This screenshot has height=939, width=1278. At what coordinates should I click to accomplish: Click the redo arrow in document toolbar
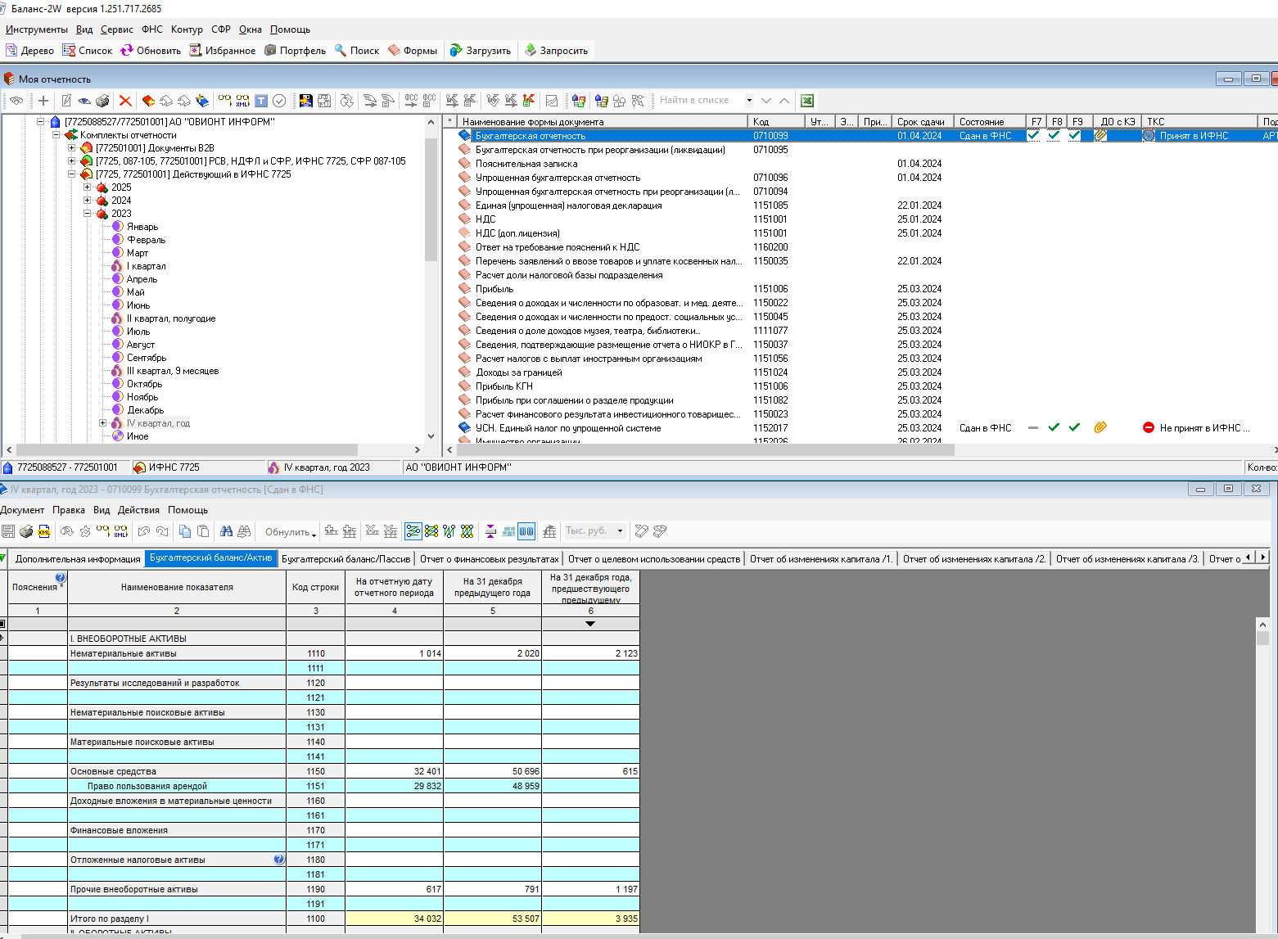(162, 531)
